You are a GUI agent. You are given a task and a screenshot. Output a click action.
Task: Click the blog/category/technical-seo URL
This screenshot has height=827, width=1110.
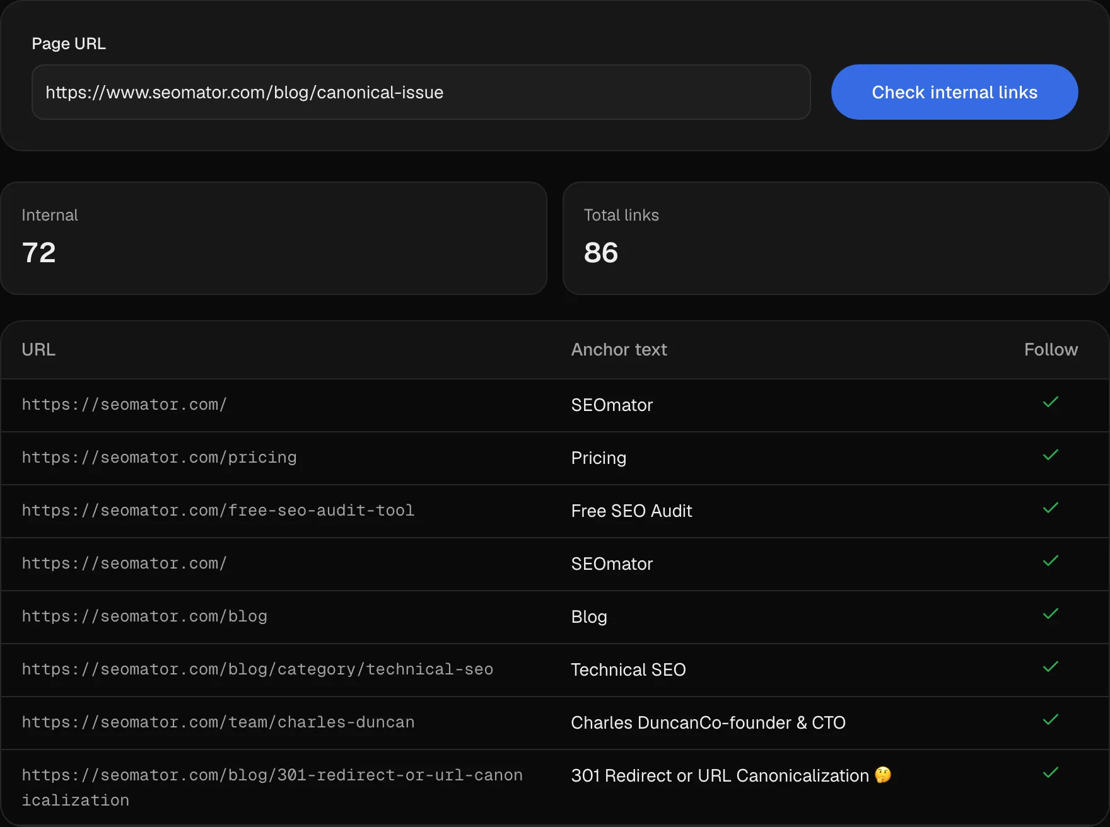(257, 669)
